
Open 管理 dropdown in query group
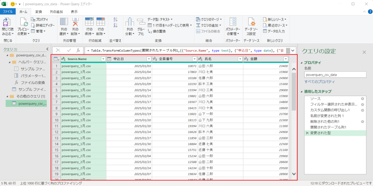pos(38,31)
